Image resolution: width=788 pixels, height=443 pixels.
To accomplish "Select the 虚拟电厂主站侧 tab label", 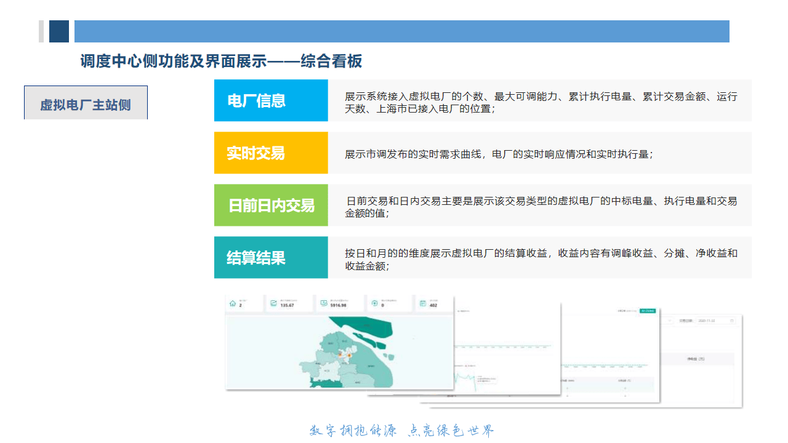I will [86, 102].
